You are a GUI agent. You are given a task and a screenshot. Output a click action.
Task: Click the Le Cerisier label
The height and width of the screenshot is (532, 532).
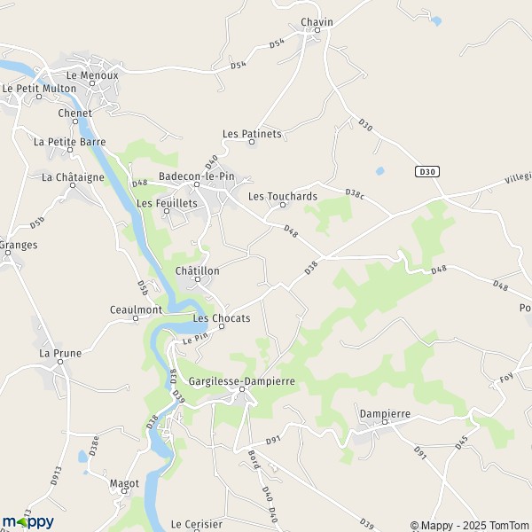point(197,524)
